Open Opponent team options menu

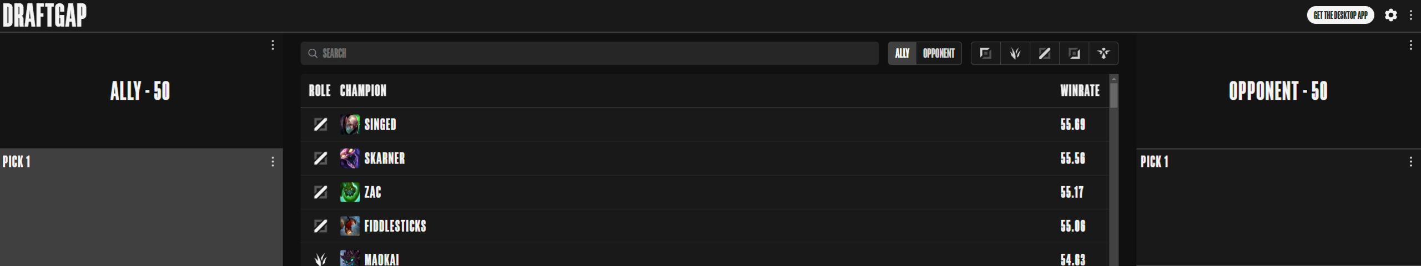[1410, 45]
